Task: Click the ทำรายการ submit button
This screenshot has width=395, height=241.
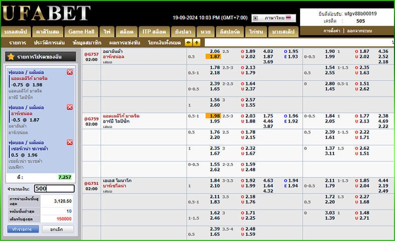Action: pyautogui.click(x=23, y=229)
